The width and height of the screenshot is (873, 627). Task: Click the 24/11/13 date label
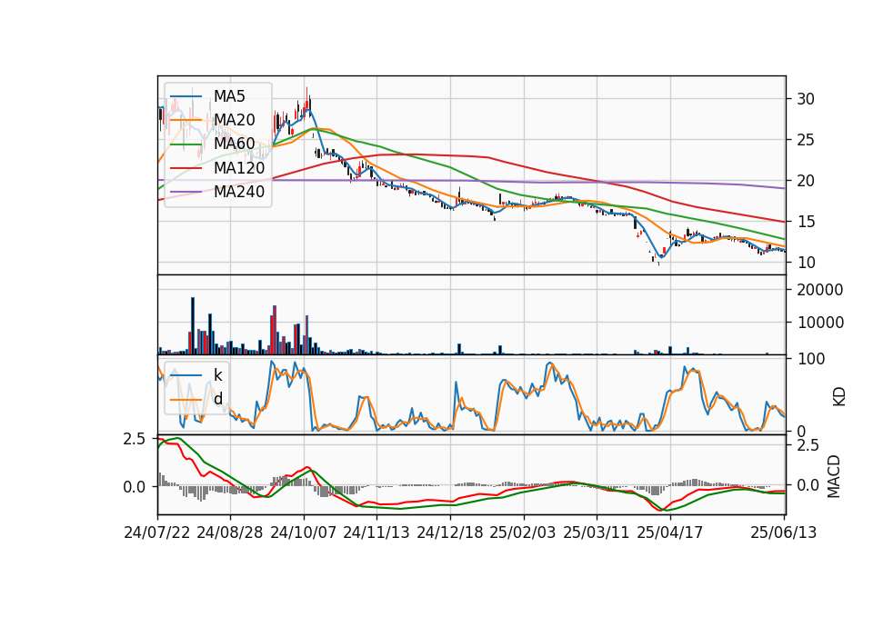point(376,532)
